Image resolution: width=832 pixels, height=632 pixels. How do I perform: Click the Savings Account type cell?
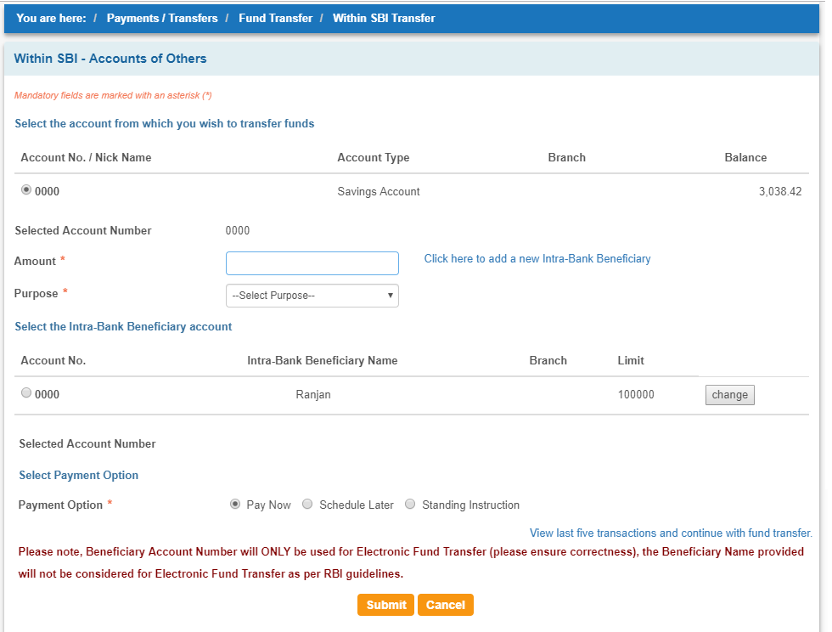pos(379,191)
